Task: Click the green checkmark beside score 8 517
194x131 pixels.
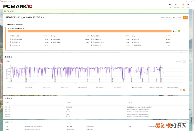Action: pyautogui.click(x=179, y=31)
